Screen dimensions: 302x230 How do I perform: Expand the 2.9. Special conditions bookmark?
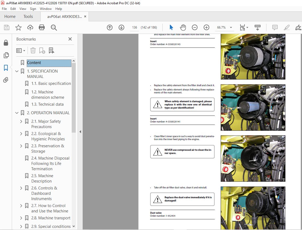point(21,227)
